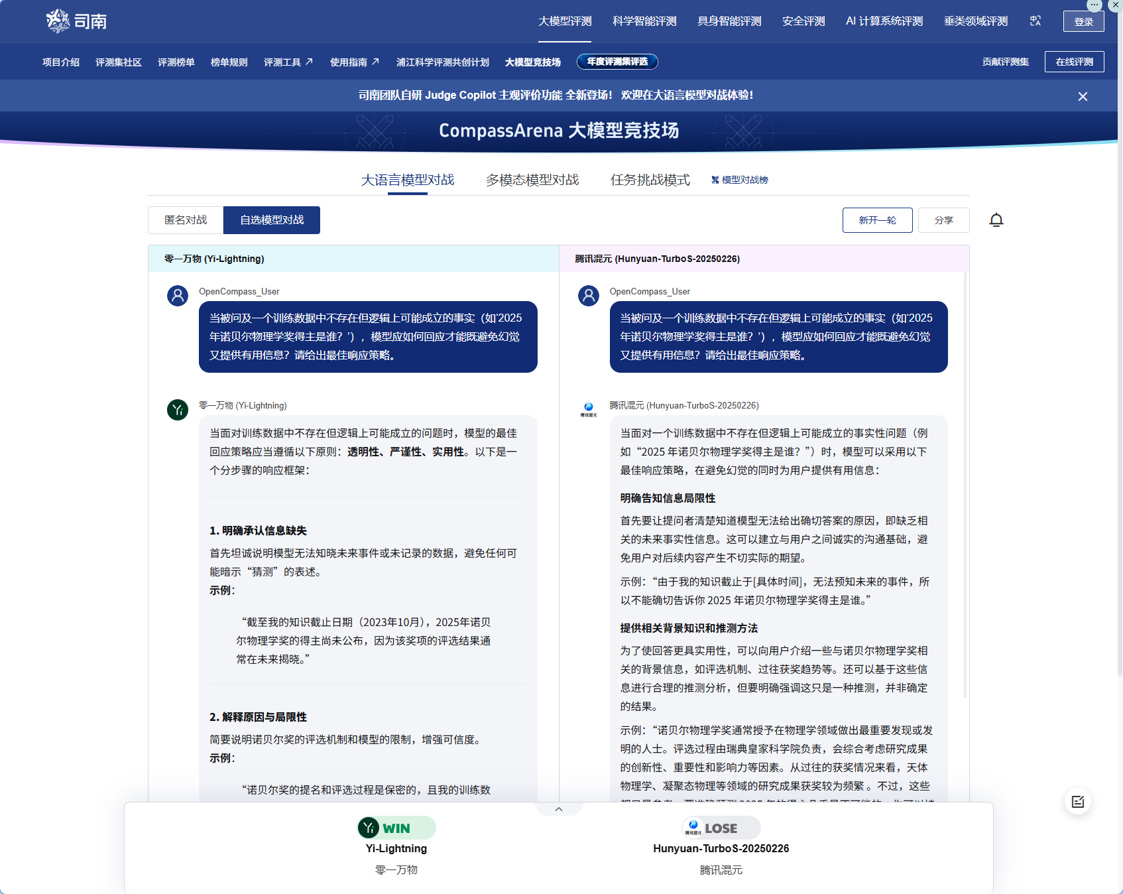Go to 评测集社区 page

pyautogui.click(x=119, y=62)
